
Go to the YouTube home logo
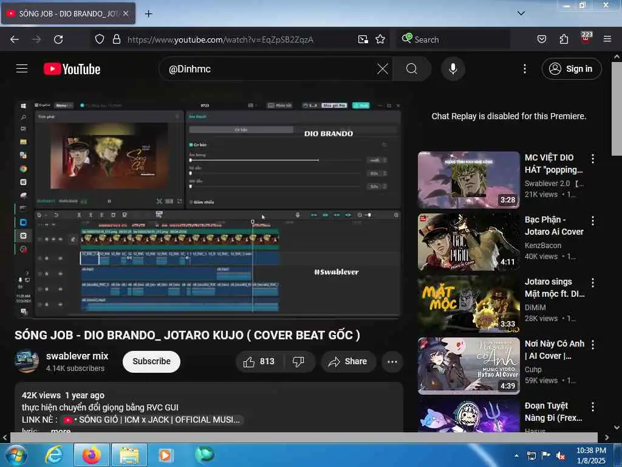[x=72, y=69]
